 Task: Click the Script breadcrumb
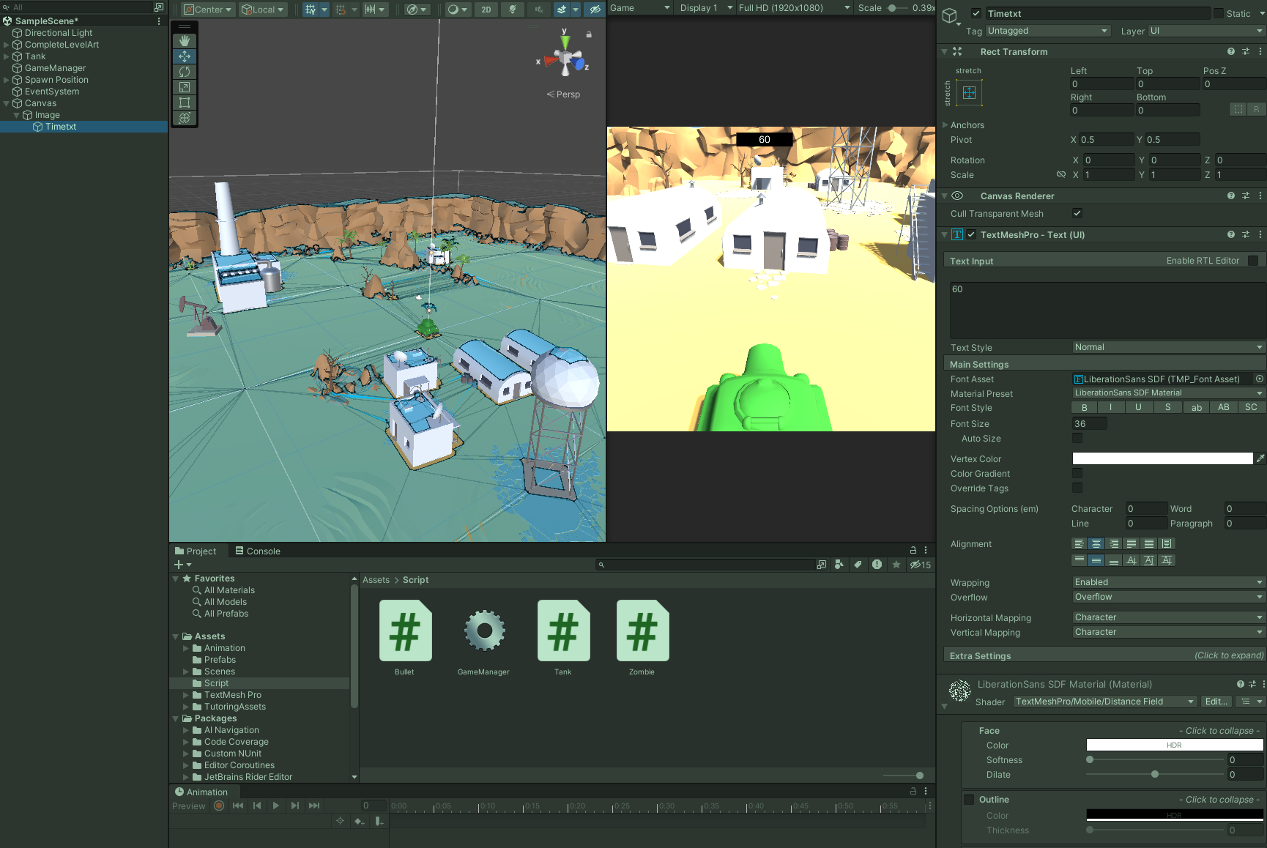pyautogui.click(x=415, y=580)
